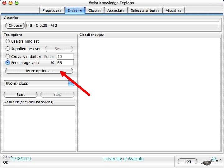Go to the Associate tab
224x168 pixels.
[116, 11]
